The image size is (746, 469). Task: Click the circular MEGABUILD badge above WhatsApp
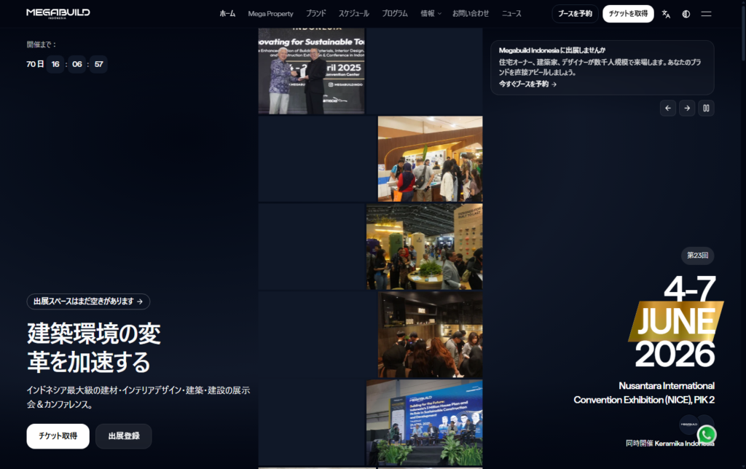tap(688, 425)
